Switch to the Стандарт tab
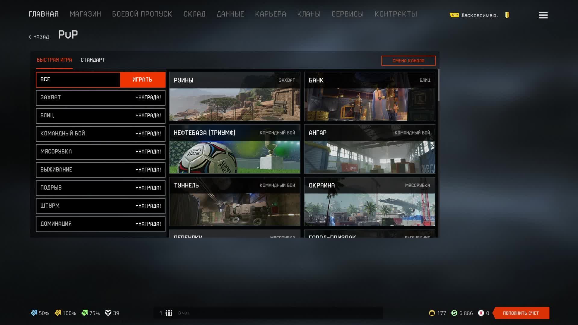Image resolution: width=578 pixels, height=325 pixels. click(93, 60)
